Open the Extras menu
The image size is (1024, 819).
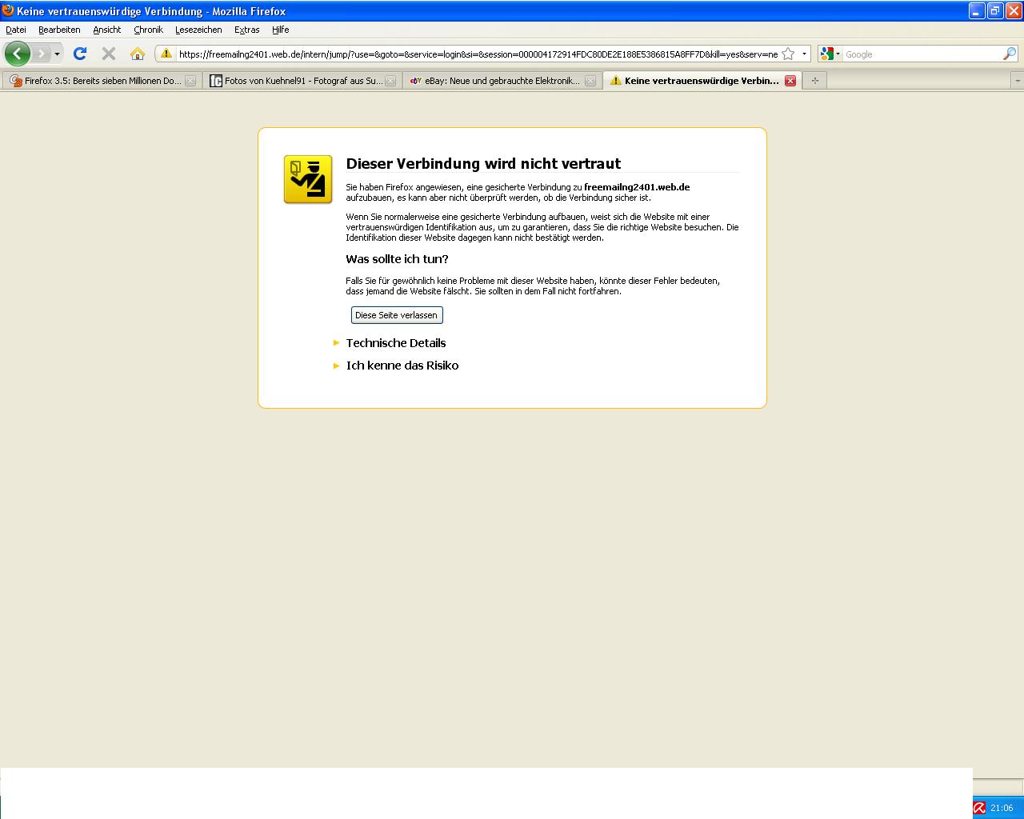click(246, 30)
